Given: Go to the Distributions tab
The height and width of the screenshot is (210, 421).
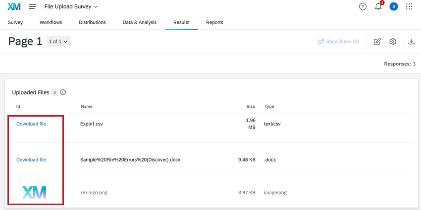Looking at the screenshot, I should (92, 22).
